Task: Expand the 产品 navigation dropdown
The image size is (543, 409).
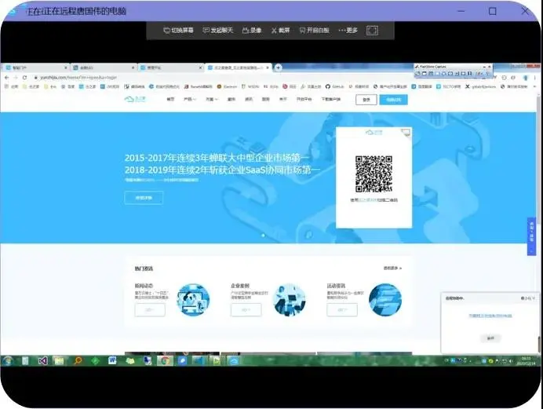Action: click(x=190, y=100)
